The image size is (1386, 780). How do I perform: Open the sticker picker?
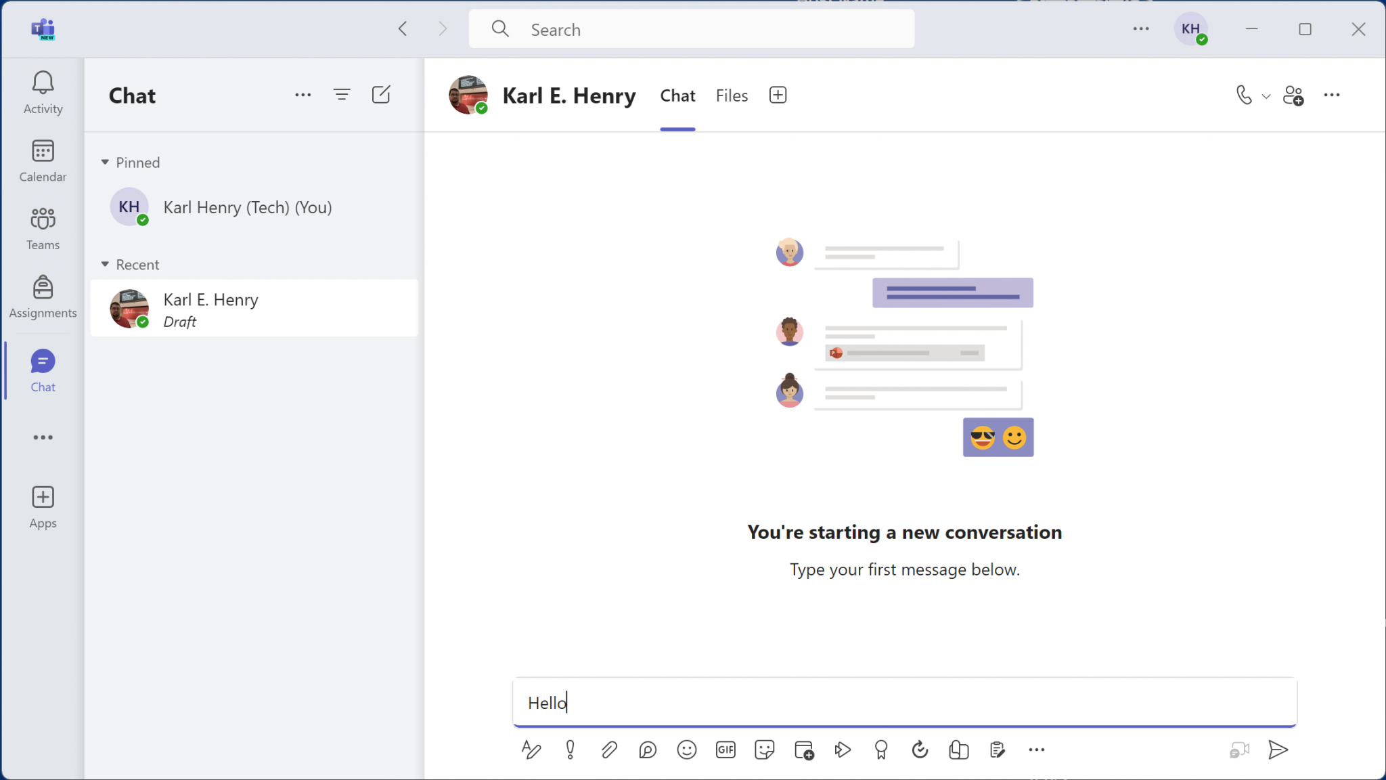point(764,750)
